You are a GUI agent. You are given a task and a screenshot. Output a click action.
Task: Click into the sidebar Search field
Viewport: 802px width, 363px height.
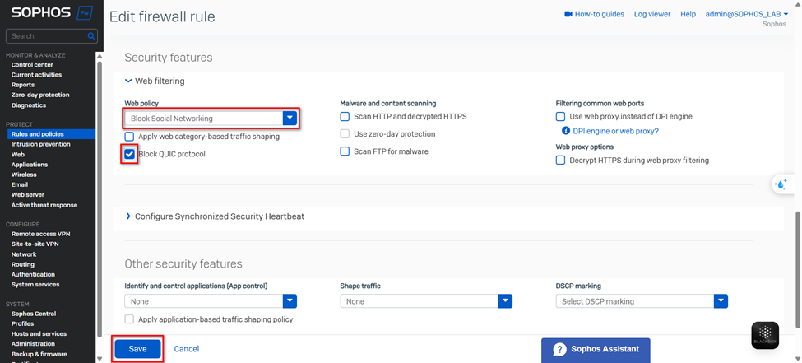[45, 36]
